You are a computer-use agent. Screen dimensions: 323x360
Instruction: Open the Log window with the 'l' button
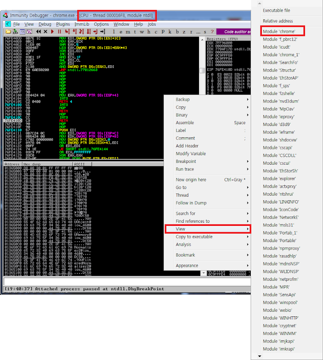coord(114,31)
